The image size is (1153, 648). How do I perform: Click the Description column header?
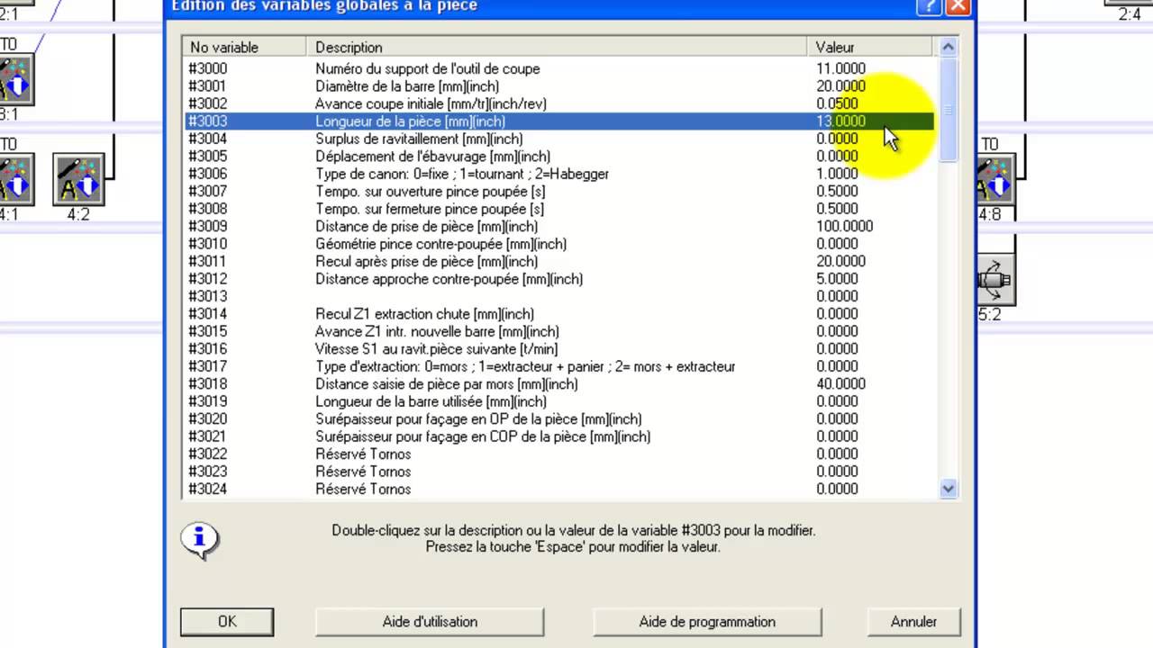tap(557, 47)
